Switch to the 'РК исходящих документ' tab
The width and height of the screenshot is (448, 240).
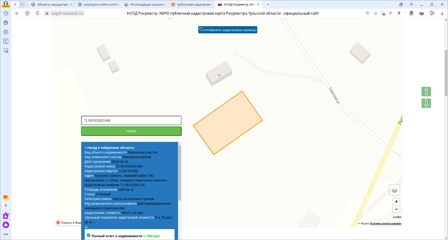(x=145, y=4)
